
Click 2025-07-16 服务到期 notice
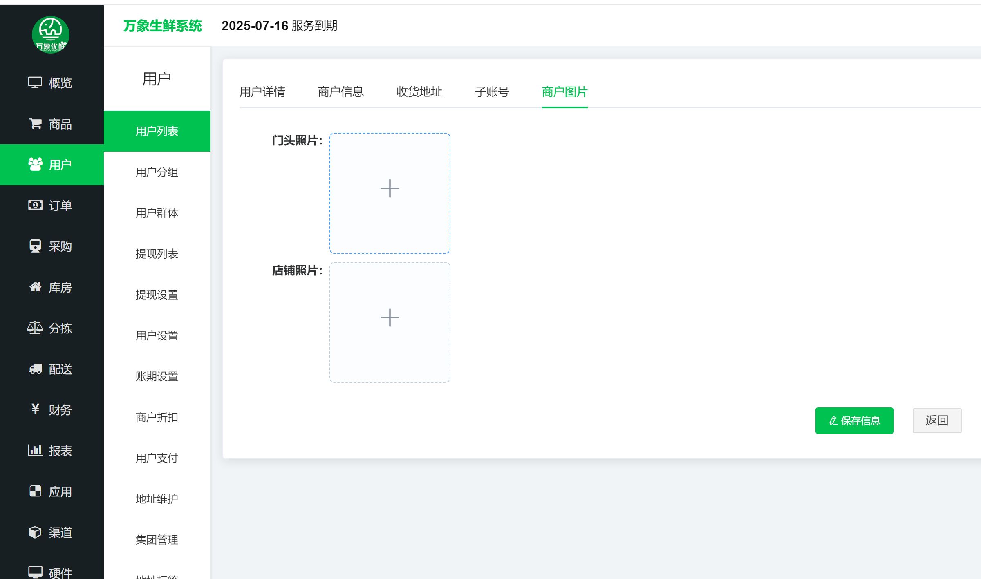tap(280, 26)
